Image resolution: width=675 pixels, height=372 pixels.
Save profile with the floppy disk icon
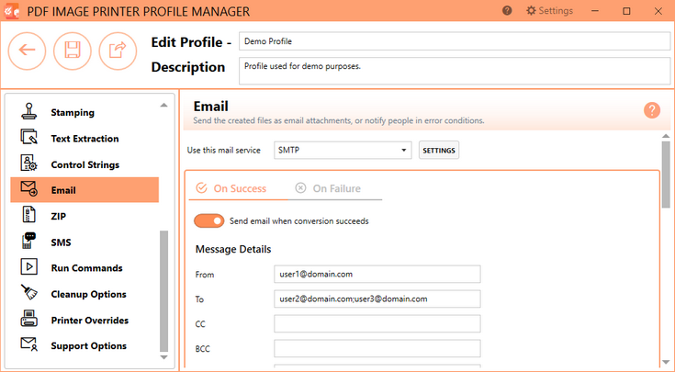coord(73,51)
